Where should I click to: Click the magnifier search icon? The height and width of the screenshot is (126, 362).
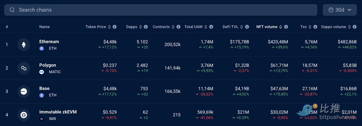(12, 10)
